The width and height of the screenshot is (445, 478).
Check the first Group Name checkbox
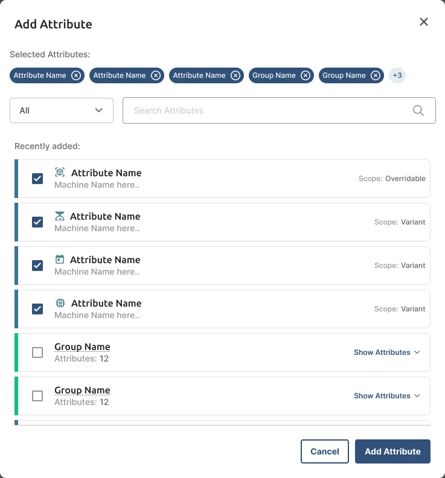coord(37,352)
